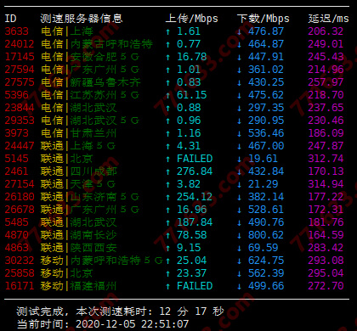Select the 电信 甘肃兰州 server entry
The width and height of the screenshot is (357, 331).
(x=78, y=133)
